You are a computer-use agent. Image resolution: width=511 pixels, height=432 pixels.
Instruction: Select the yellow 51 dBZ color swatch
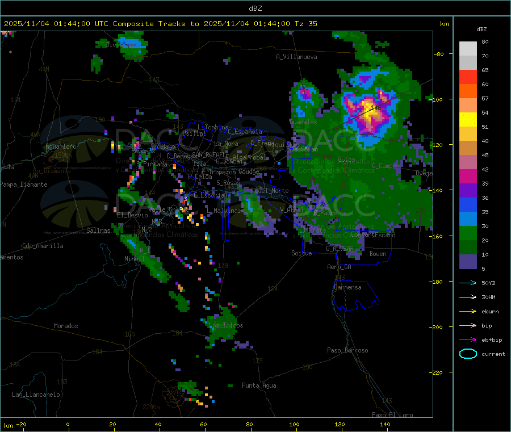(x=468, y=120)
